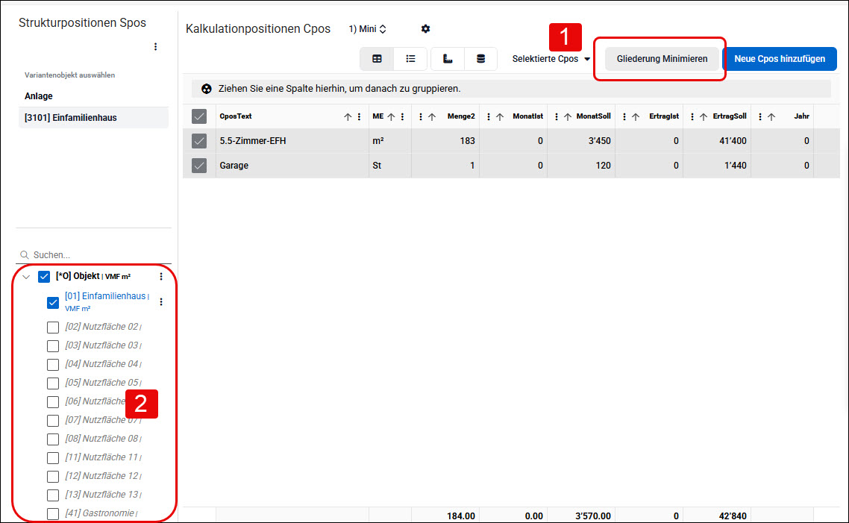
Task: Switch to the list view icon
Action: tap(410, 58)
